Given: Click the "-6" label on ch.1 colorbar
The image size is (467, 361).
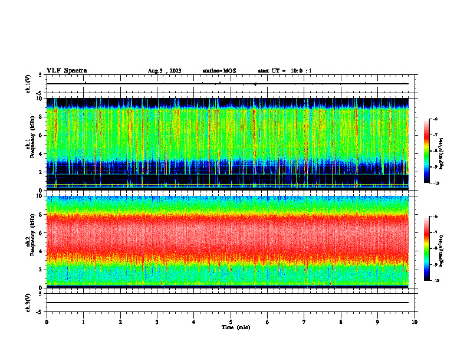Looking at the screenshot, I should 435,119.
